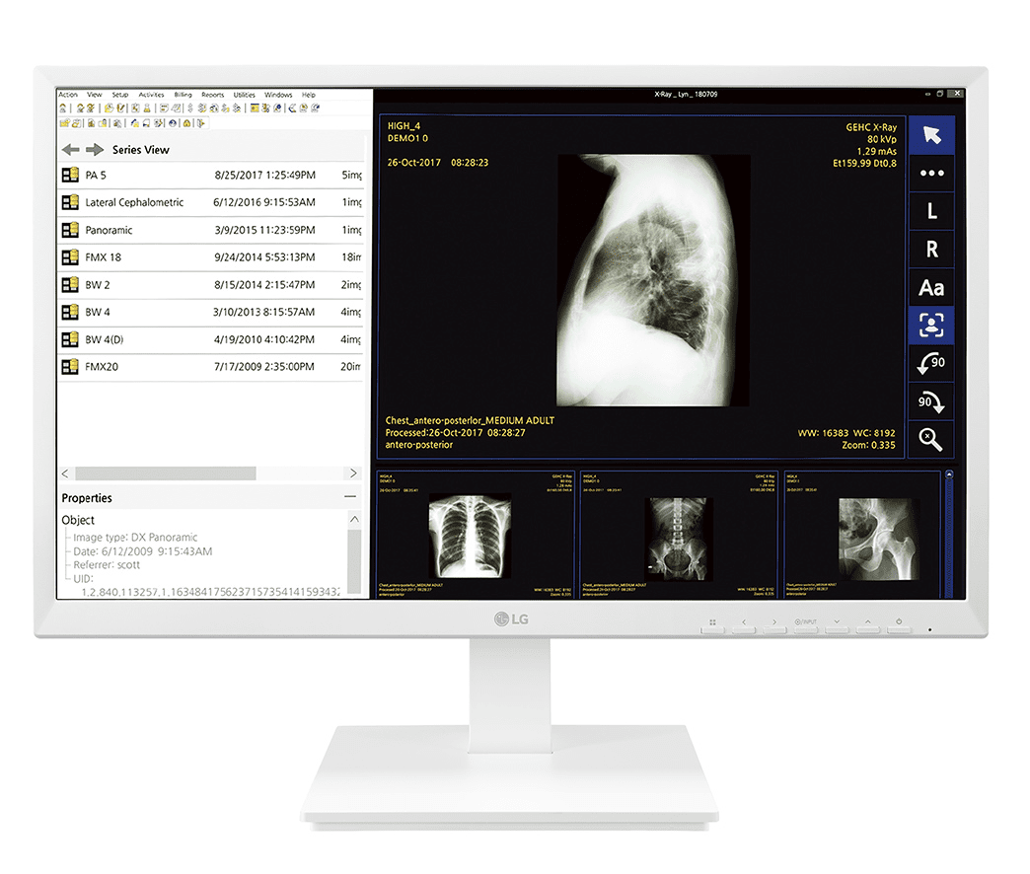Click the series list's left scroll arrow
Screen dimensions: 1030x874
pos(65,473)
